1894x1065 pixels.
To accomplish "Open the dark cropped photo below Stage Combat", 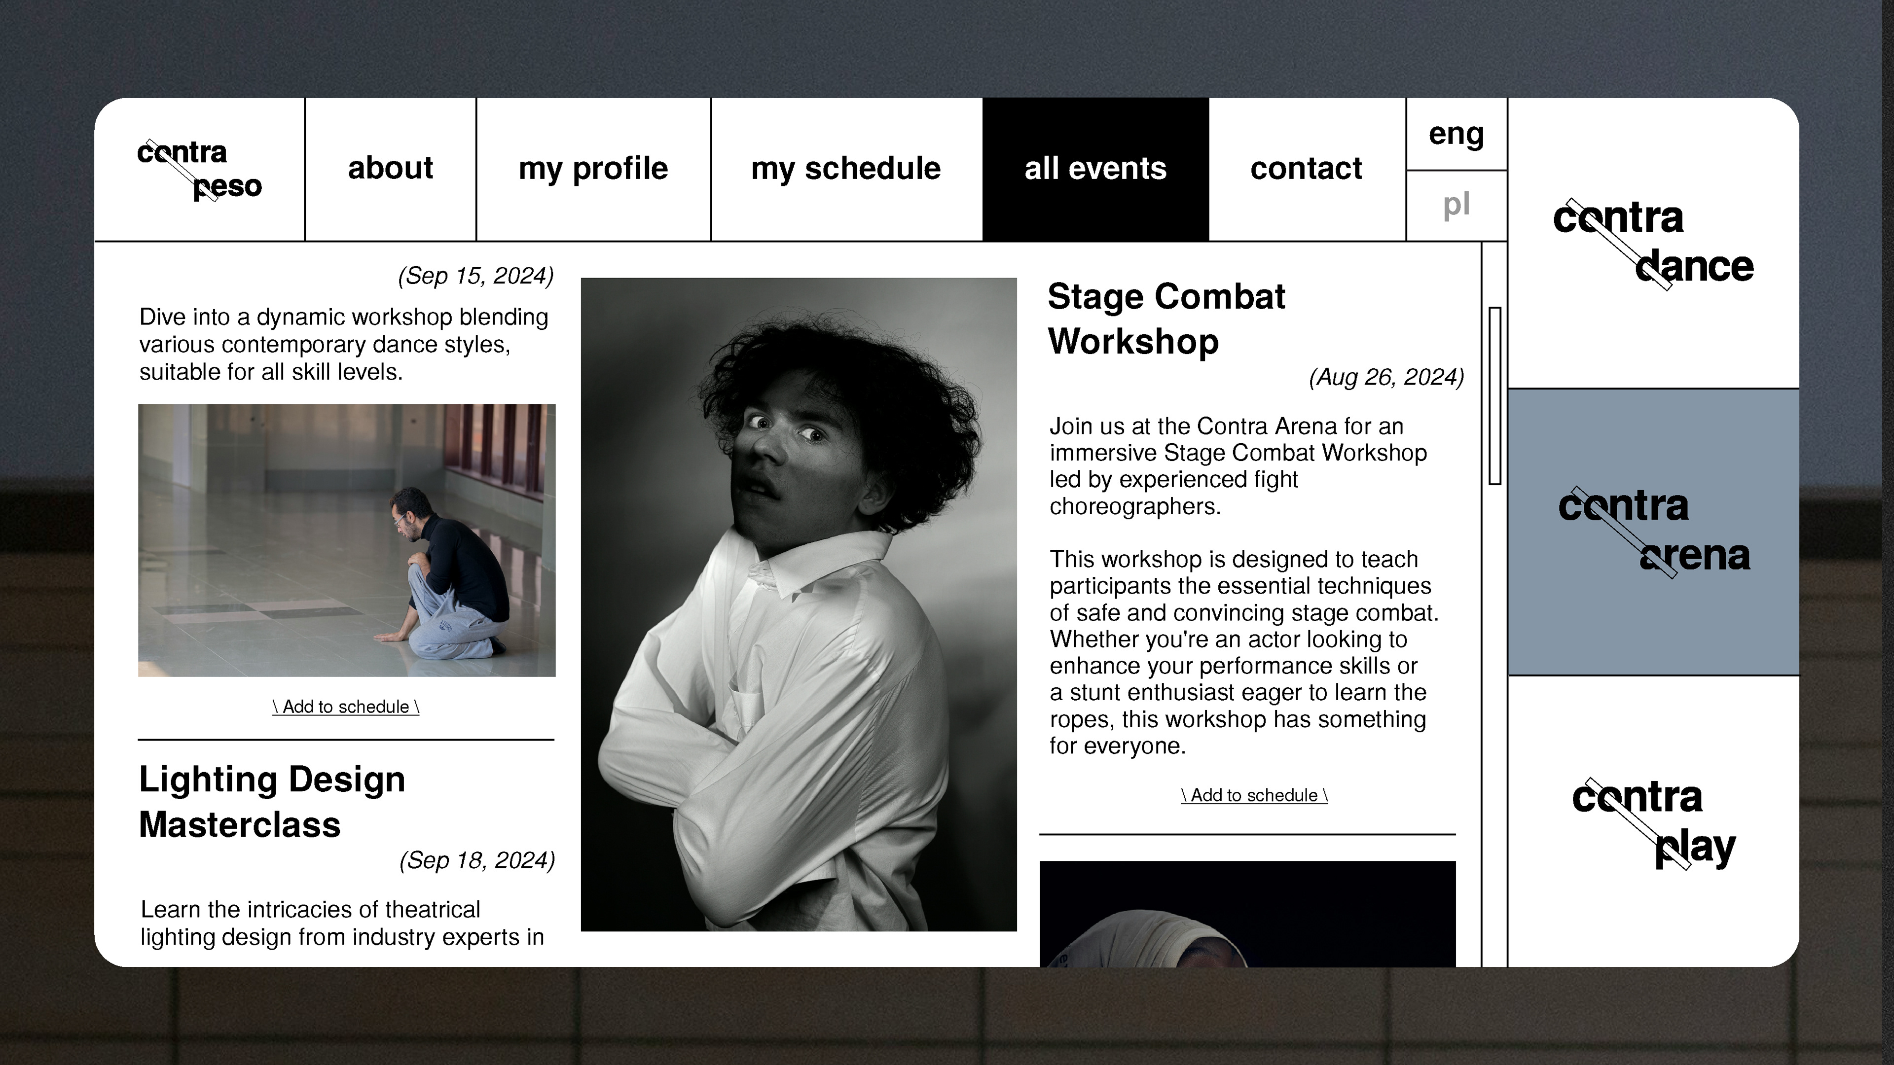I will tap(1248, 914).
